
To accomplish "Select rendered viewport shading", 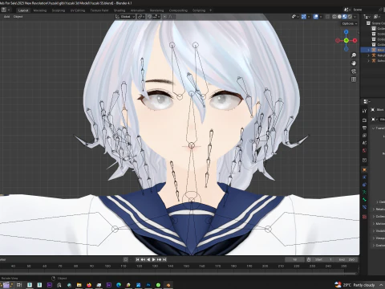I will coord(350,17).
